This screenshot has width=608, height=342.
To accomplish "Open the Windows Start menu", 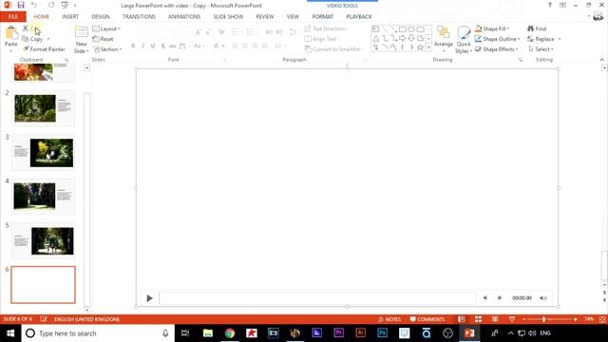I will click(10, 333).
